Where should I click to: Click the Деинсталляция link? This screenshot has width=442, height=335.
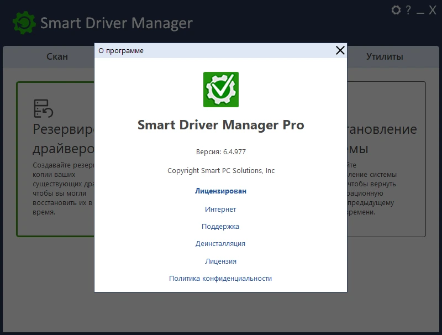tap(220, 244)
